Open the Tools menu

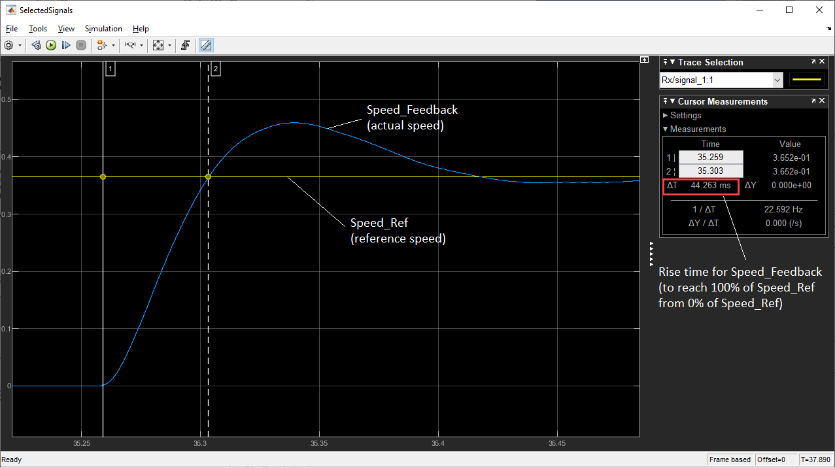pyautogui.click(x=38, y=29)
